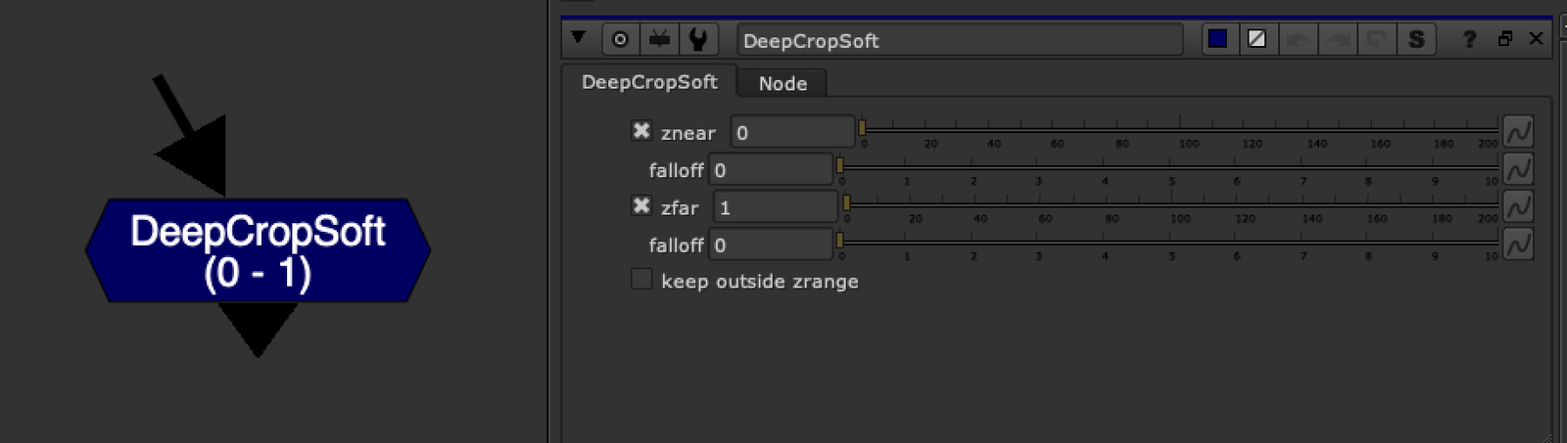Open animation curve menu for zfar falloff
The image size is (1567, 443).
tap(1518, 244)
